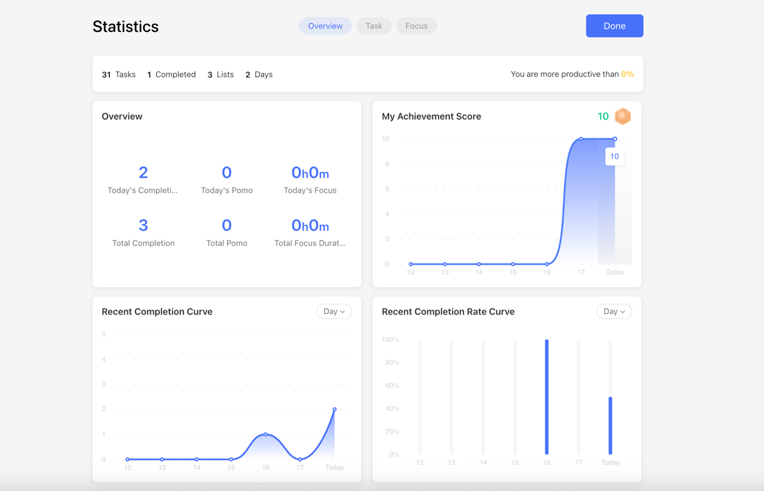Click the 31 Tasks summary stat

point(118,74)
